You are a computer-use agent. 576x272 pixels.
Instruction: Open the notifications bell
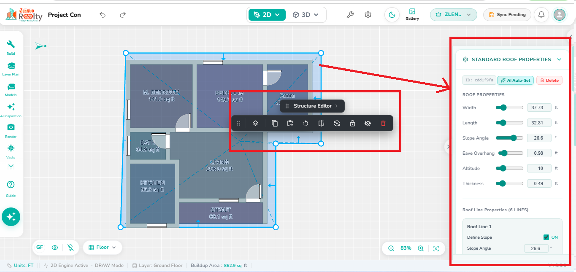tap(541, 15)
